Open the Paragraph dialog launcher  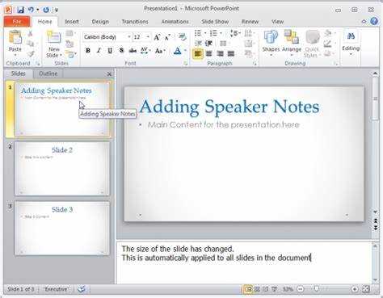pos(255,64)
